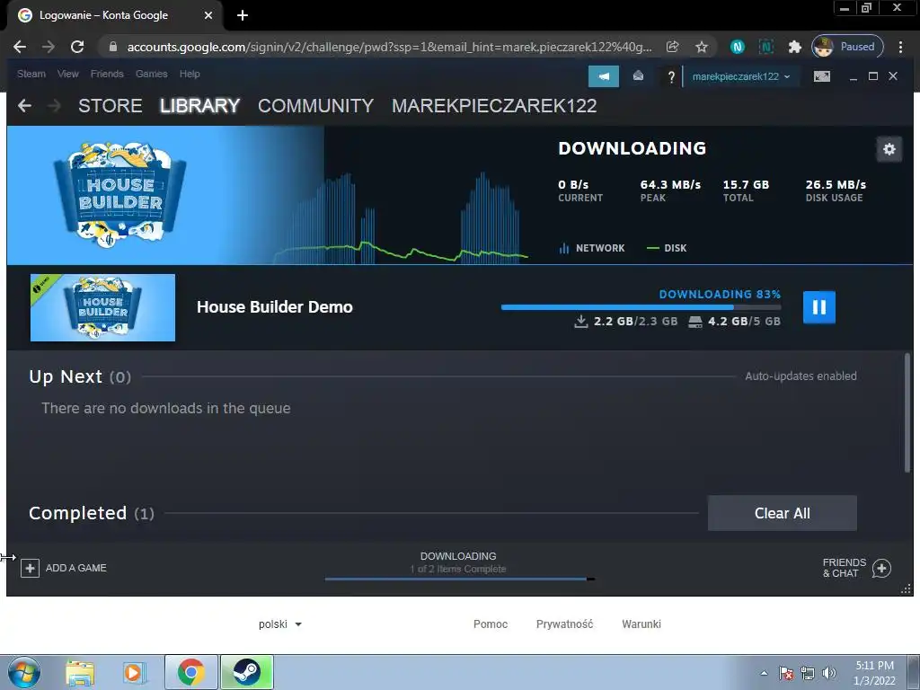This screenshot has width=920, height=690.
Task: Click green bracketed N extension icon
Action: point(765,47)
